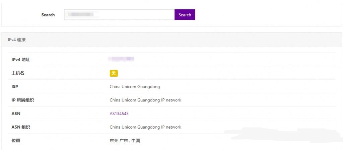Click the purple Search button
Viewport: 343px width, 150px height.
(185, 15)
